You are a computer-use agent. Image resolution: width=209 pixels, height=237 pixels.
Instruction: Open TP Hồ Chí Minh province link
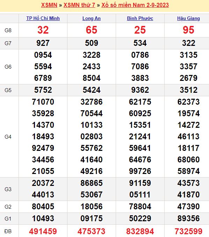tap(43, 18)
